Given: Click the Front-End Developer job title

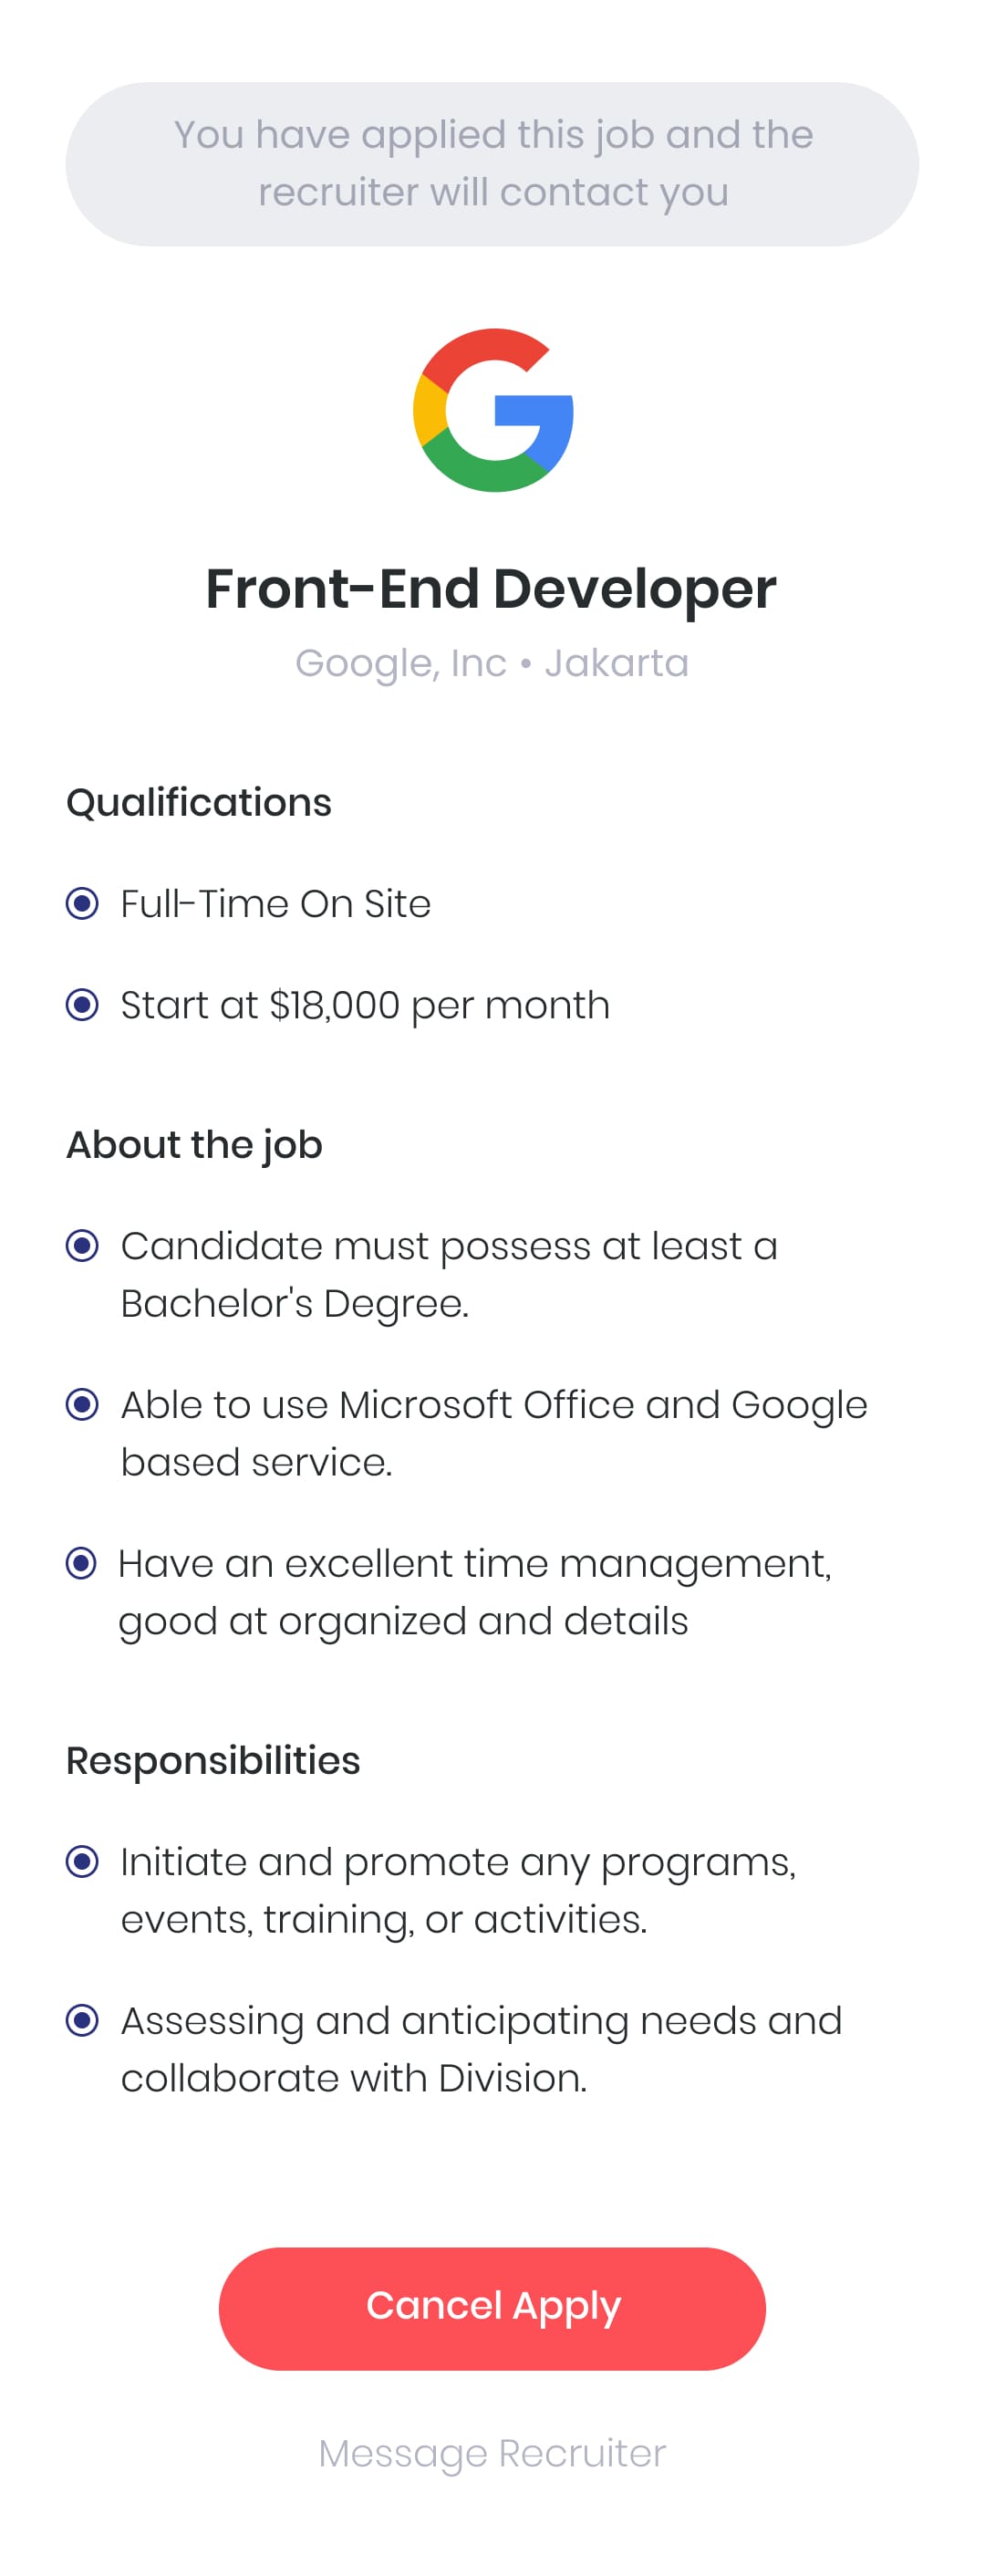Looking at the screenshot, I should coord(491,588).
